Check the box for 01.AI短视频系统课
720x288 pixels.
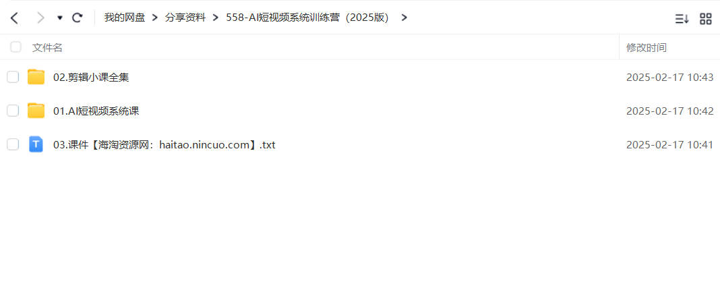(13, 111)
